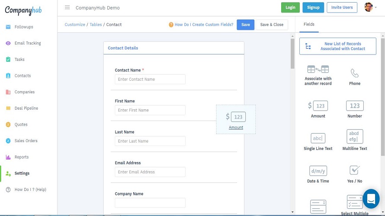Focus the Company Name input field
Image resolution: width=385 pixels, height=216 pixels.
(x=150, y=203)
